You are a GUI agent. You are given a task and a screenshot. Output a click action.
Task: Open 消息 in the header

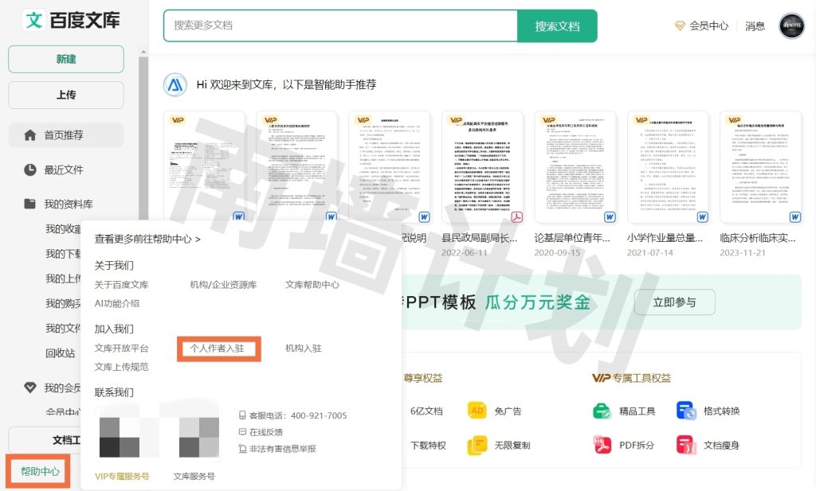click(755, 26)
